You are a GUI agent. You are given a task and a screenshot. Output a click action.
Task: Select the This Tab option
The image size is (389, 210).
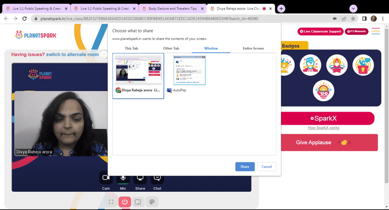(131, 48)
